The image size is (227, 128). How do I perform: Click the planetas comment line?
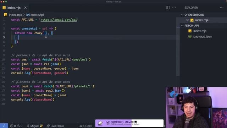40,82
